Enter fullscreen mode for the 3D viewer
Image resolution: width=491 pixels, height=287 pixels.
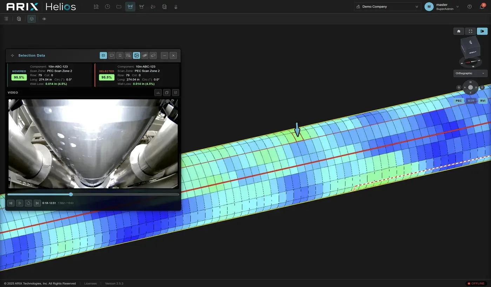[471, 31]
